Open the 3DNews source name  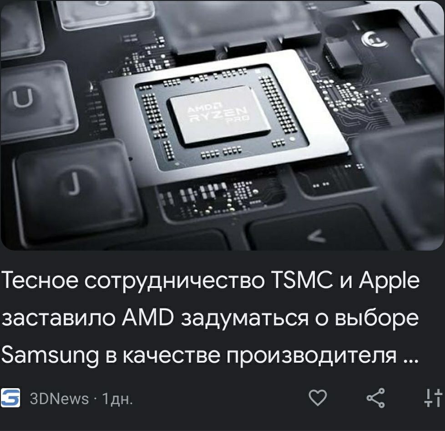(59, 399)
